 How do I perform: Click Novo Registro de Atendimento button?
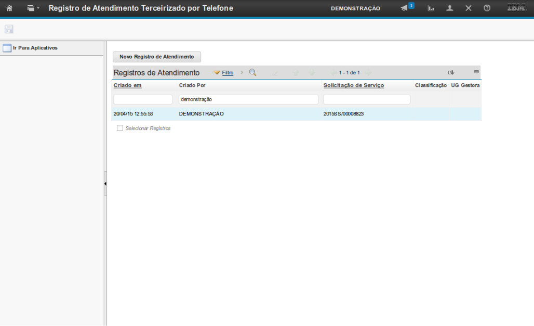[156, 57]
